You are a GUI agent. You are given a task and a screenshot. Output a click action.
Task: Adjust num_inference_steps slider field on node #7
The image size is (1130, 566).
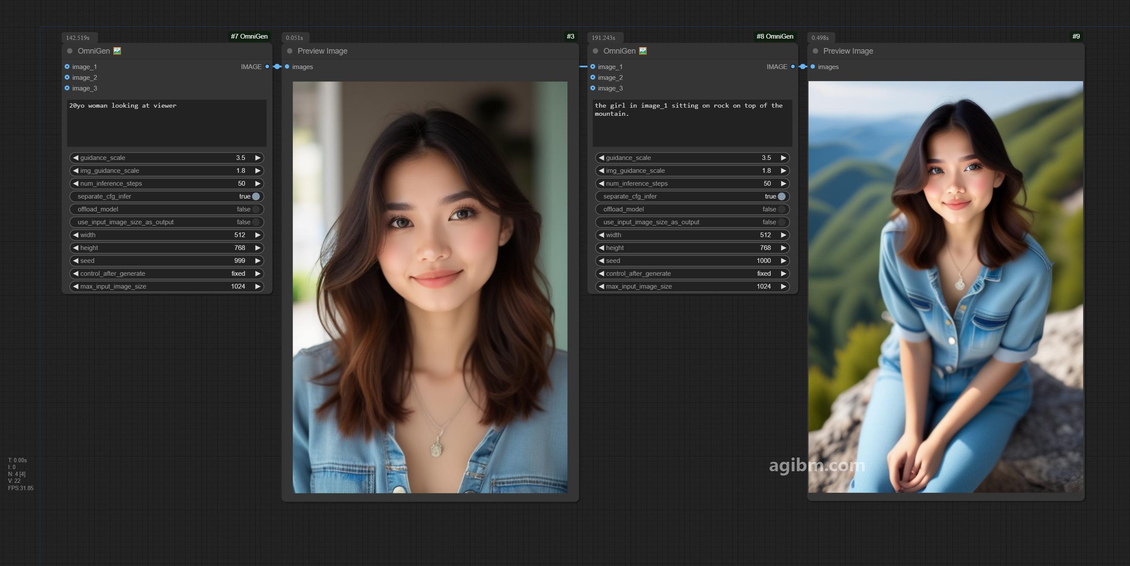pos(167,183)
